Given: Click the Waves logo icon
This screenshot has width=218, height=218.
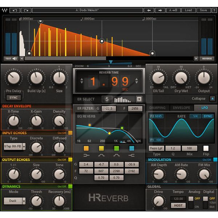Looking at the screenshot, I should [x=5, y=10].
